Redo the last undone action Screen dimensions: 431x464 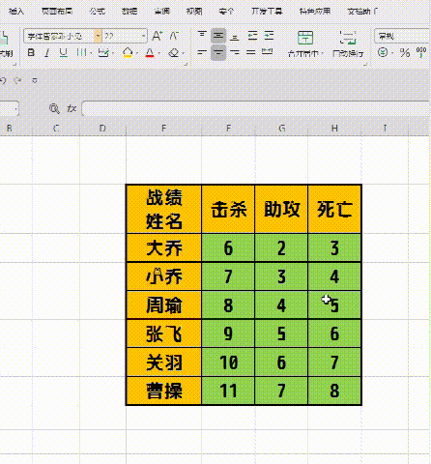click(17, 80)
